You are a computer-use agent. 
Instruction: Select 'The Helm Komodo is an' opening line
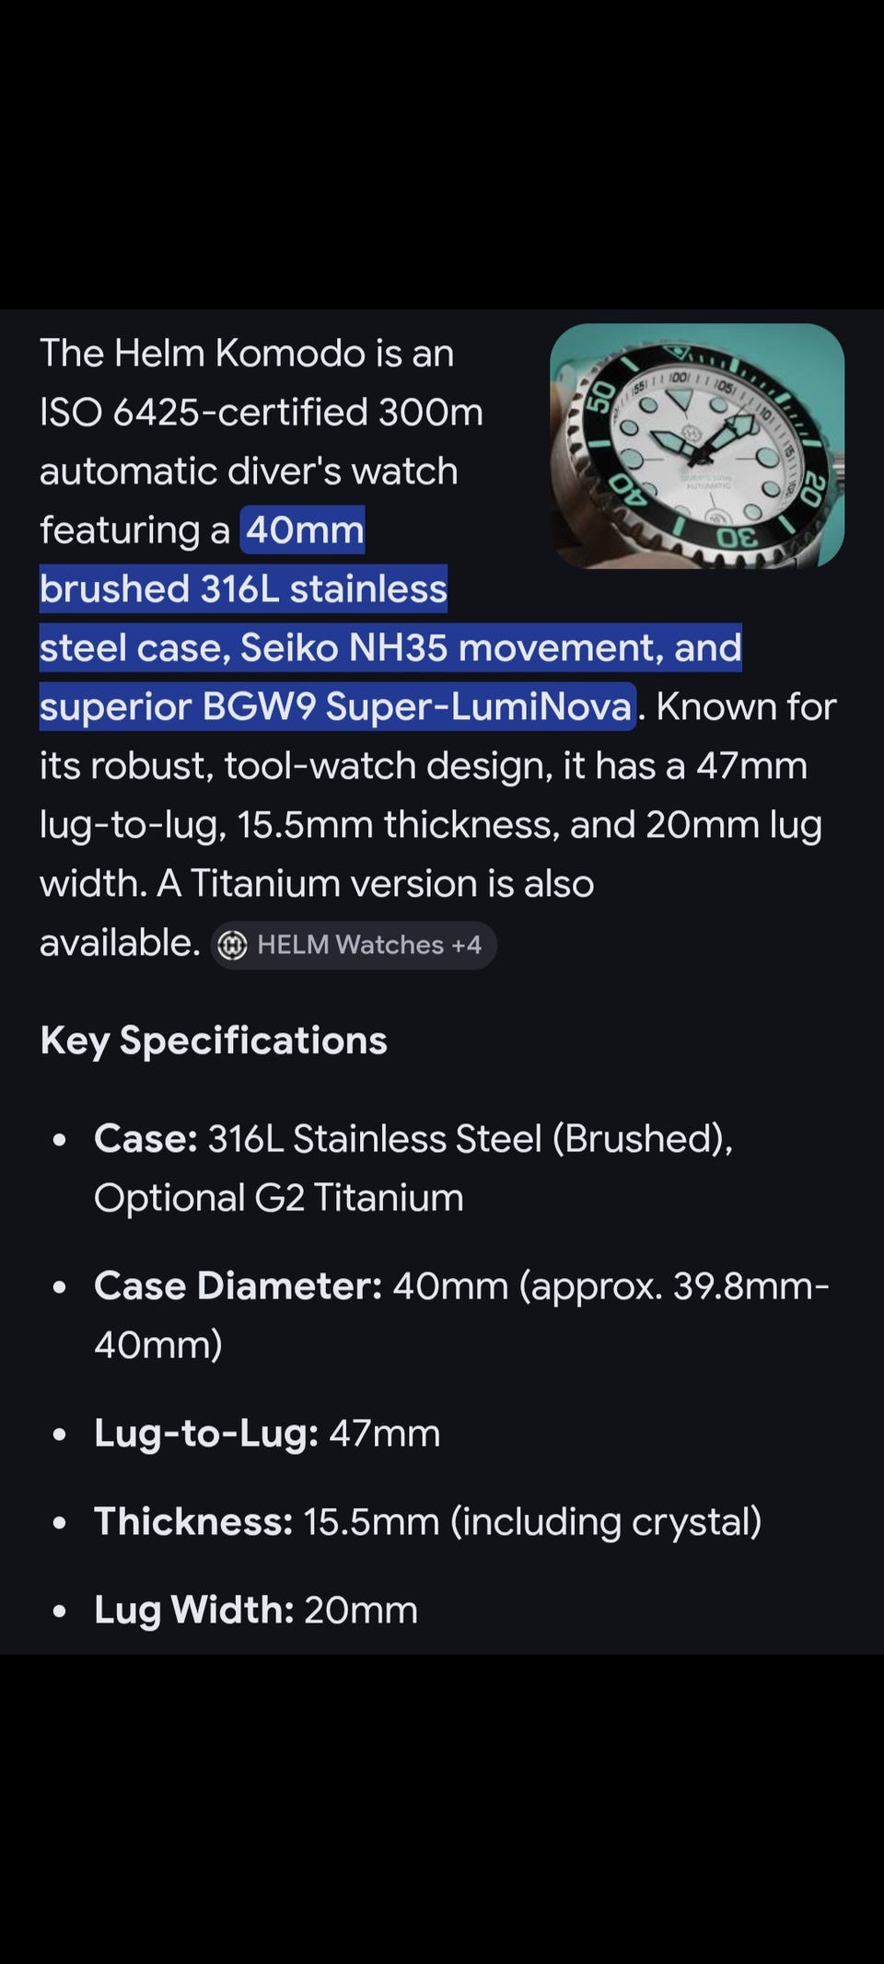[247, 354]
